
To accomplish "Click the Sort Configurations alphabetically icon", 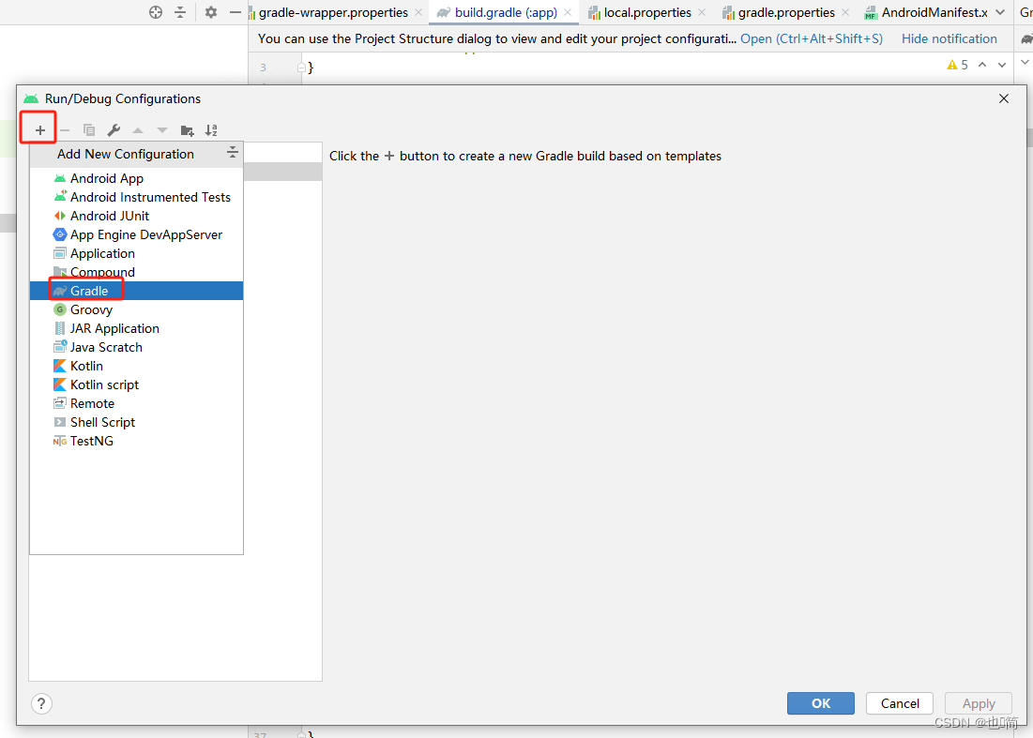I will pos(211,129).
